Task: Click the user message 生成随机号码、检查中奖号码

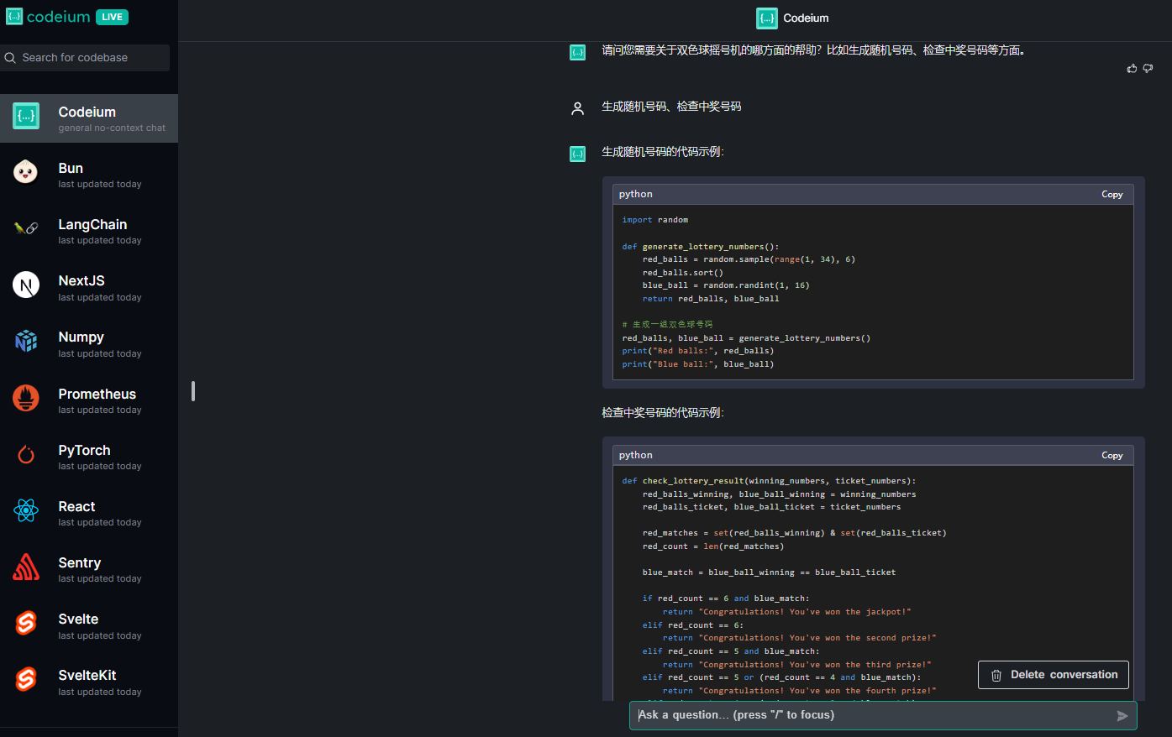Action: tap(671, 107)
